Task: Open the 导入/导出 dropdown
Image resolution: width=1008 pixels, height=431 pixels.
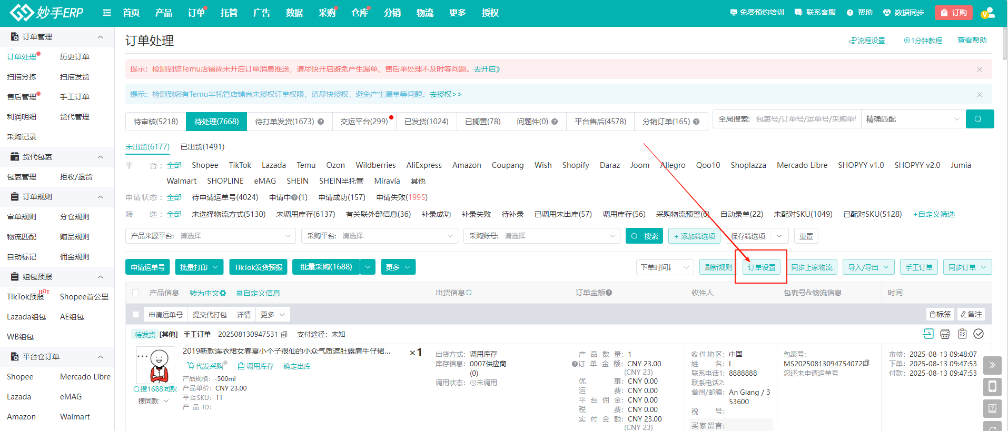Action: pyautogui.click(x=868, y=267)
